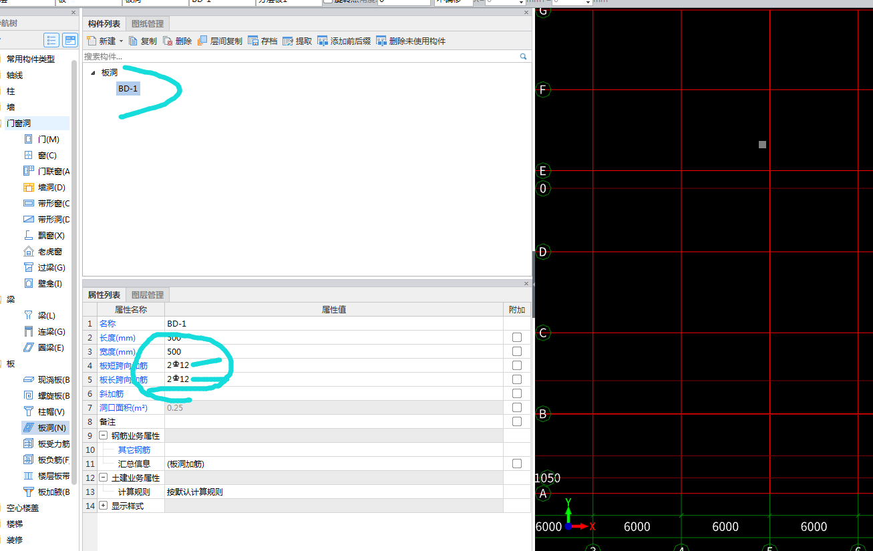This screenshot has width=873, height=551.
Task: Select the 板洞(N) slab opening icon
Action: click(x=28, y=427)
